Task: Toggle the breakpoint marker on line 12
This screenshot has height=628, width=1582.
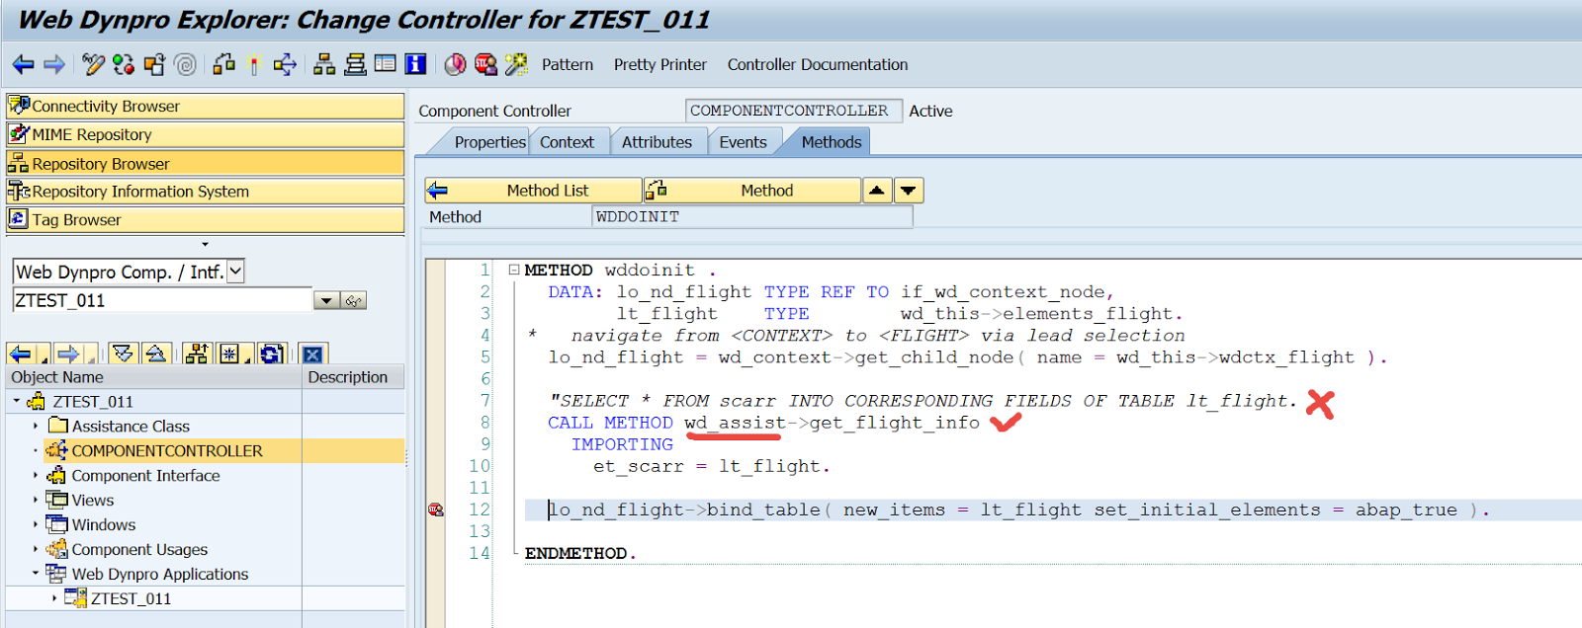Action: (x=435, y=510)
